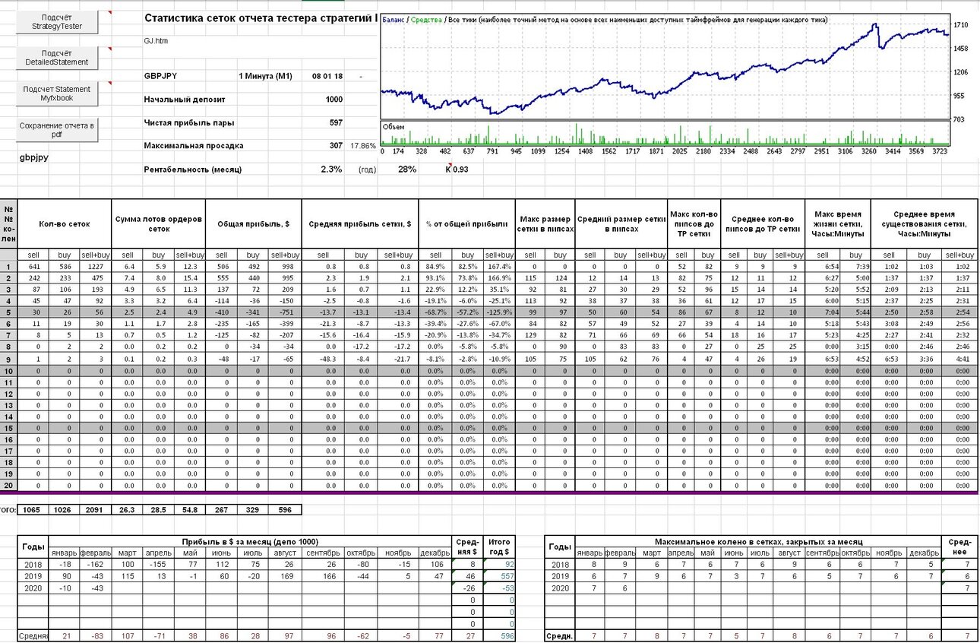
Task: Select the 2020 yearly total -53
Action: coord(498,588)
